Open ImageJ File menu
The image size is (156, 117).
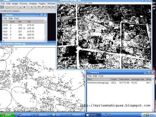(3, 3)
